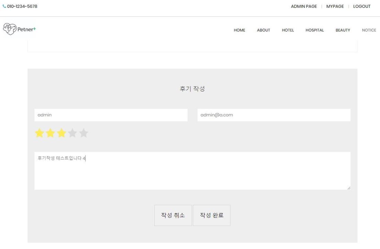Screen dimensions: 380x249
Task: Open the BEAUTY menu item
Action: click(x=343, y=30)
